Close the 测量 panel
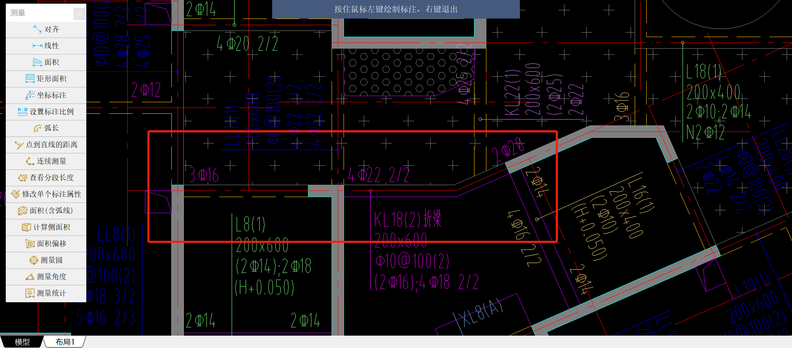 [x=80, y=14]
